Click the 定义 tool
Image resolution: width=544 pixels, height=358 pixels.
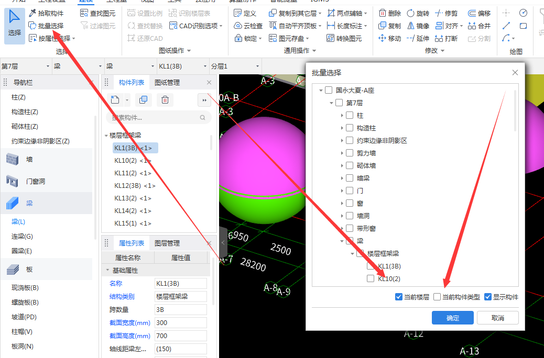245,13
